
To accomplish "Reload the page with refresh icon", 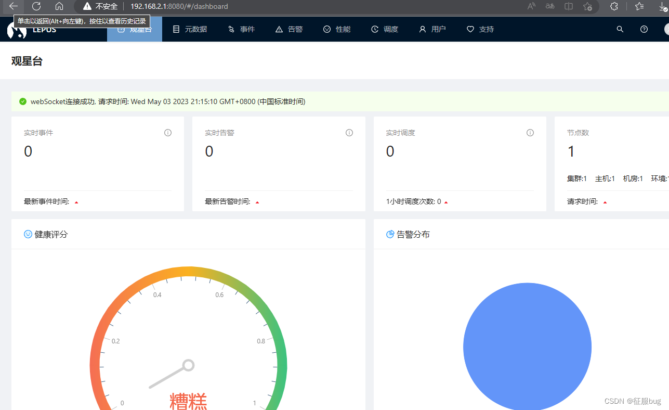I will pyautogui.click(x=36, y=6).
